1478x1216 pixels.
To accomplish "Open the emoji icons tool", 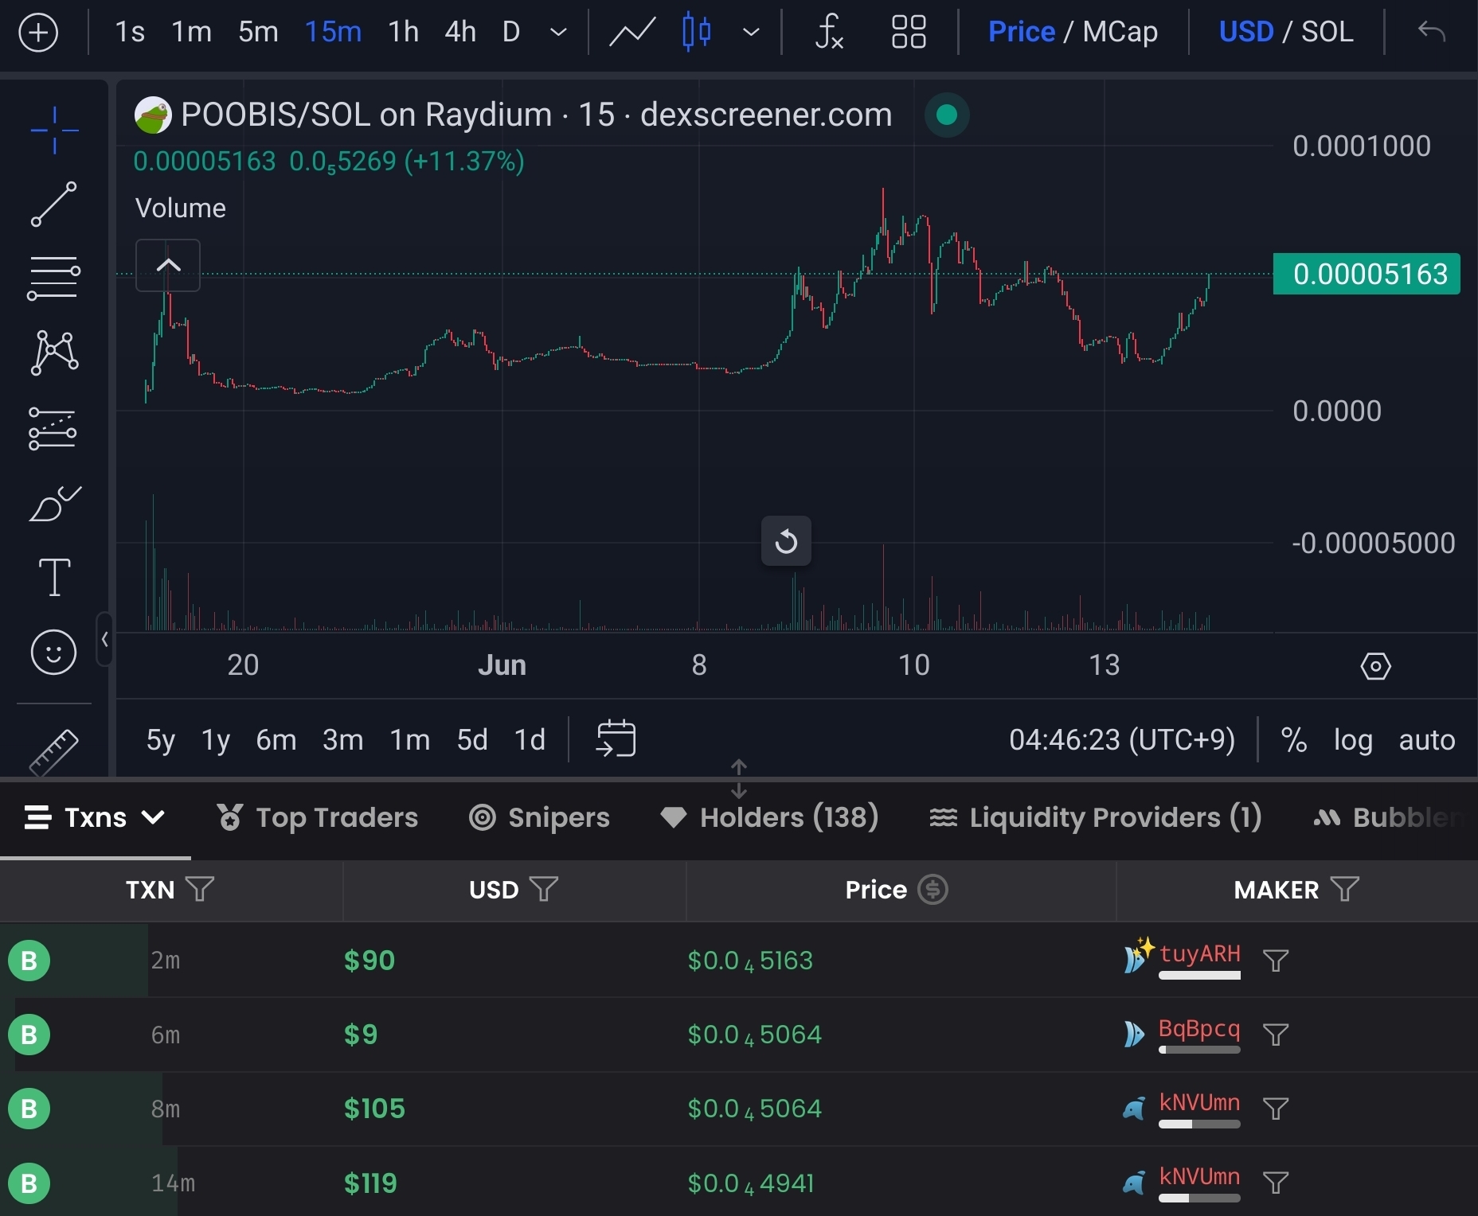I will pos(53,653).
